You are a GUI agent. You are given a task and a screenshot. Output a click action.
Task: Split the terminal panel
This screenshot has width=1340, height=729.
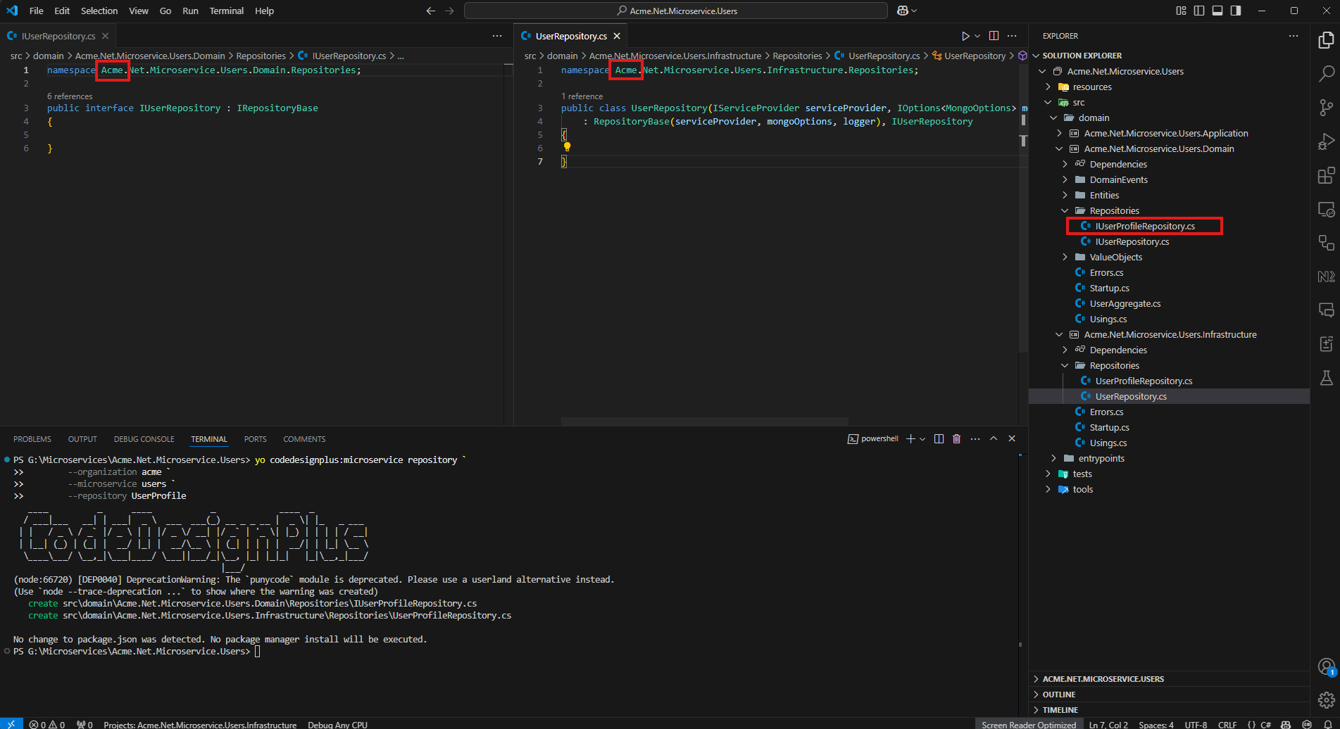tap(939, 439)
